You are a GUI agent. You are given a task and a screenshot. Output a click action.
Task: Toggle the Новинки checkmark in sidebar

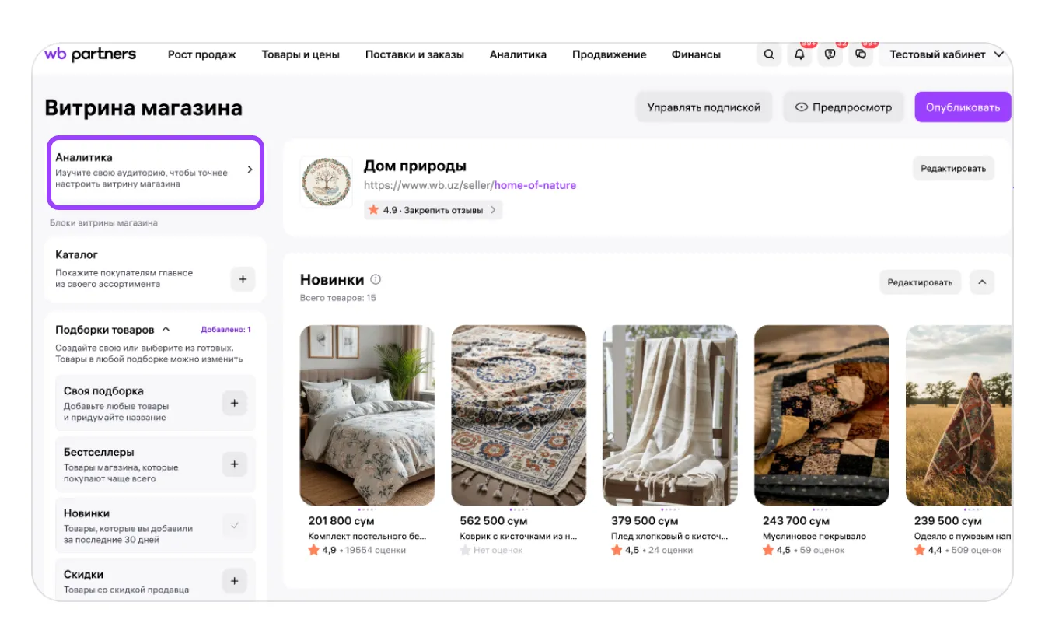click(235, 526)
